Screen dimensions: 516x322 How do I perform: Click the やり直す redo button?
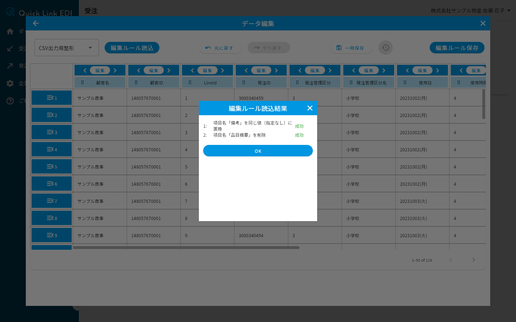click(x=269, y=48)
